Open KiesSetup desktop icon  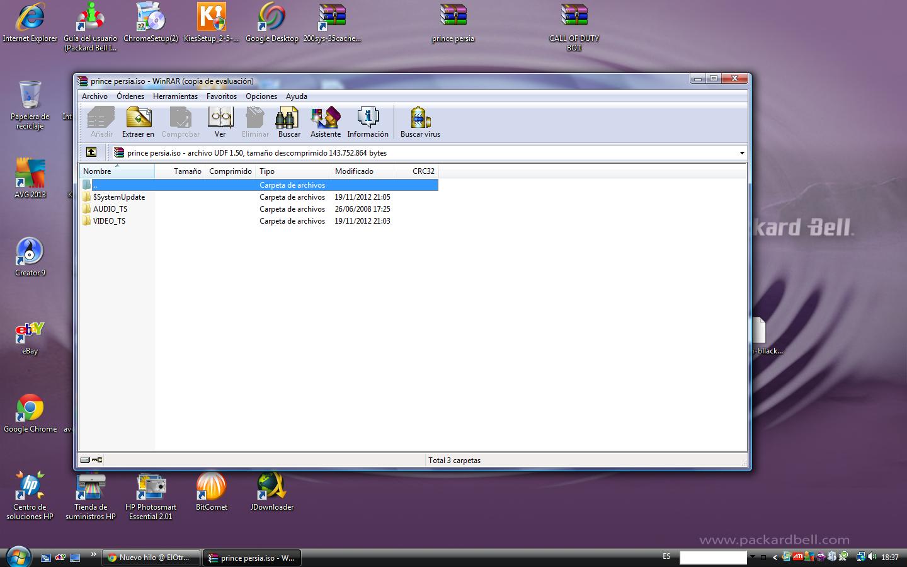pyautogui.click(x=212, y=23)
